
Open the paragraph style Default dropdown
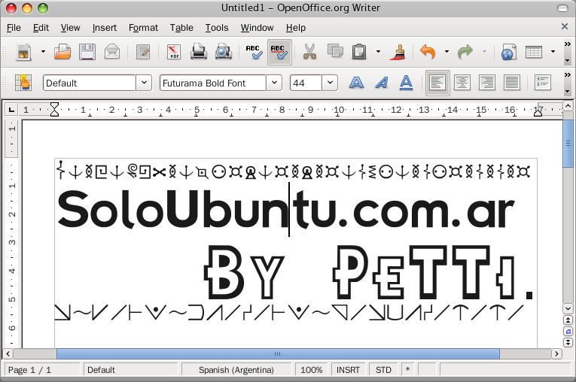pos(144,83)
